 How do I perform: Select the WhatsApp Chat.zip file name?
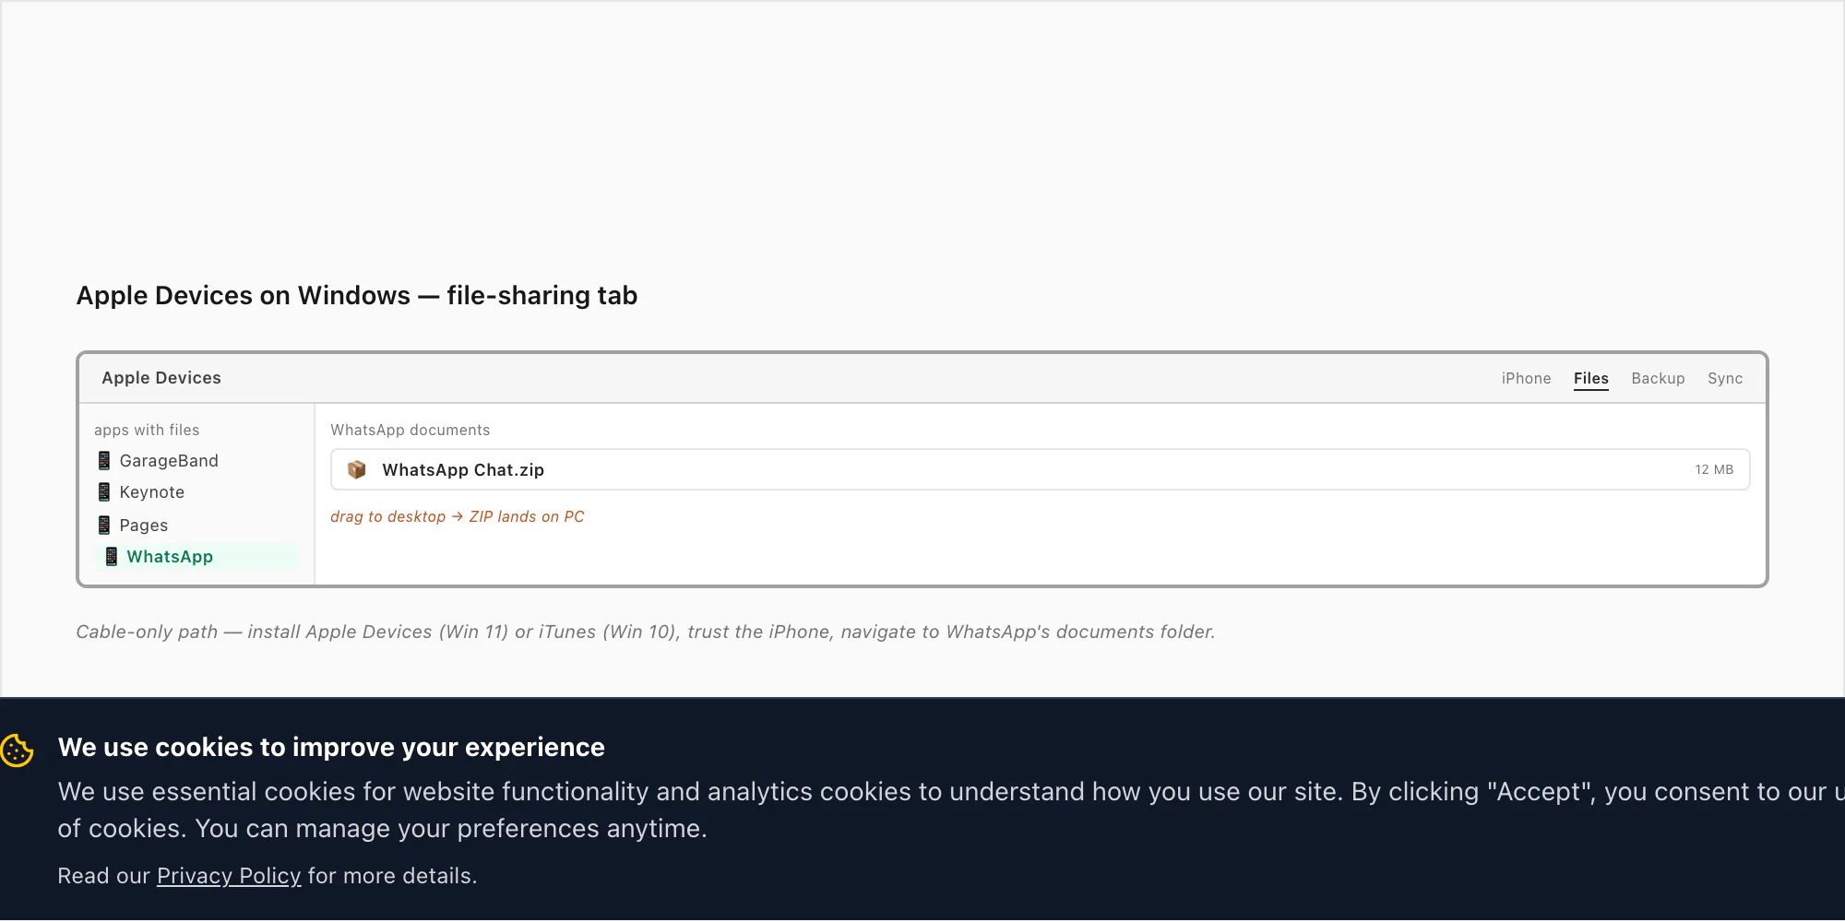point(463,470)
